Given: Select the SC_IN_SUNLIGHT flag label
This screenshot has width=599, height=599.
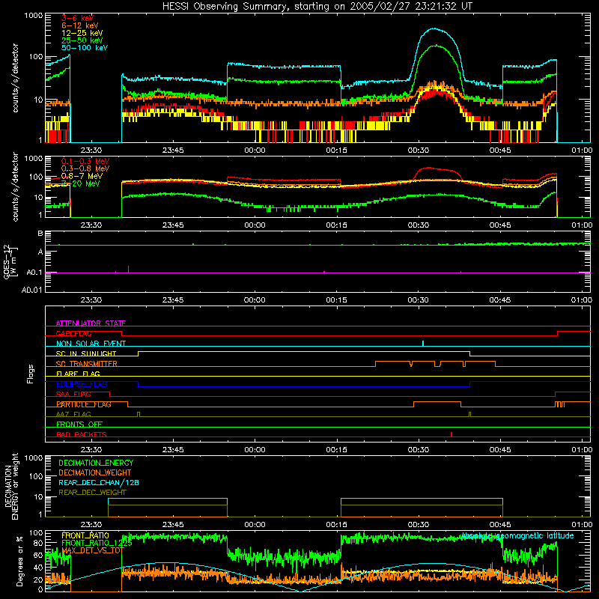Looking at the screenshot, I should (x=86, y=353).
